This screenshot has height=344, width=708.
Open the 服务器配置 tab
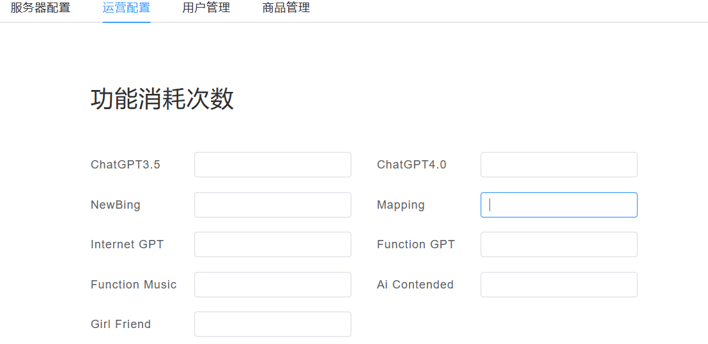[x=40, y=8]
